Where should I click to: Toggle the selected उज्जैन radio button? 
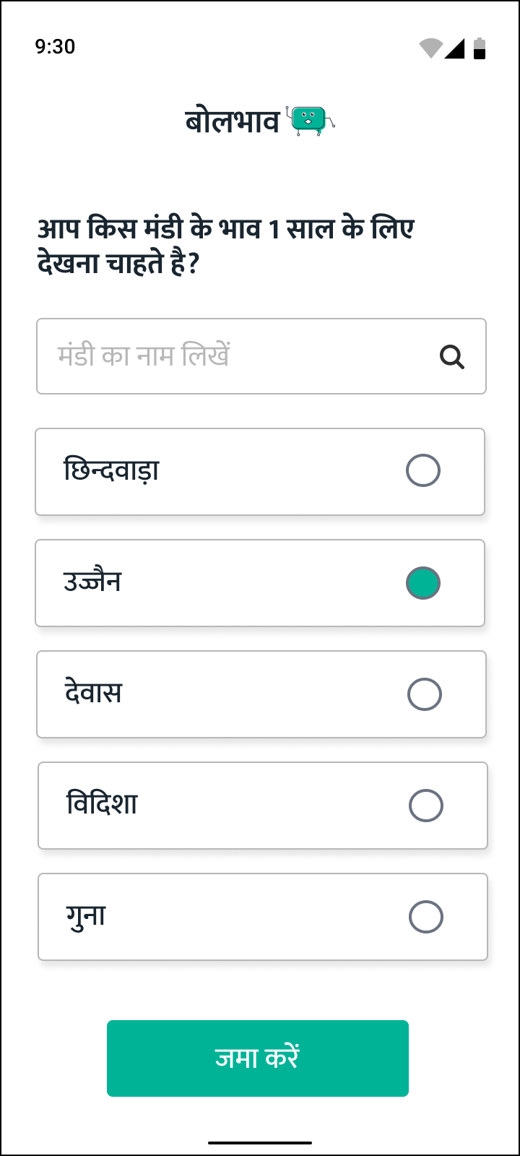tap(423, 583)
